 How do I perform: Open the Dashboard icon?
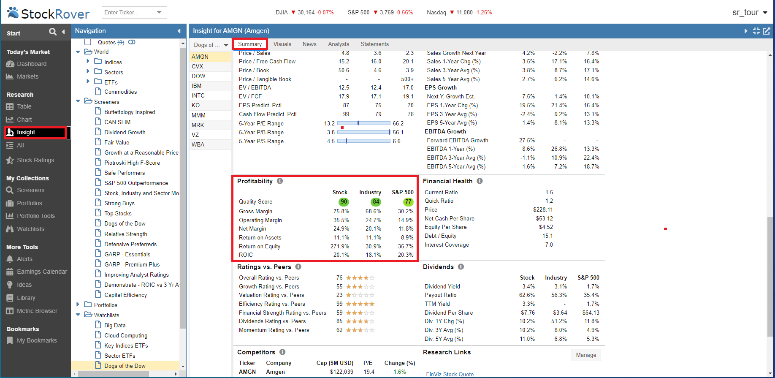(x=10, y=64)
